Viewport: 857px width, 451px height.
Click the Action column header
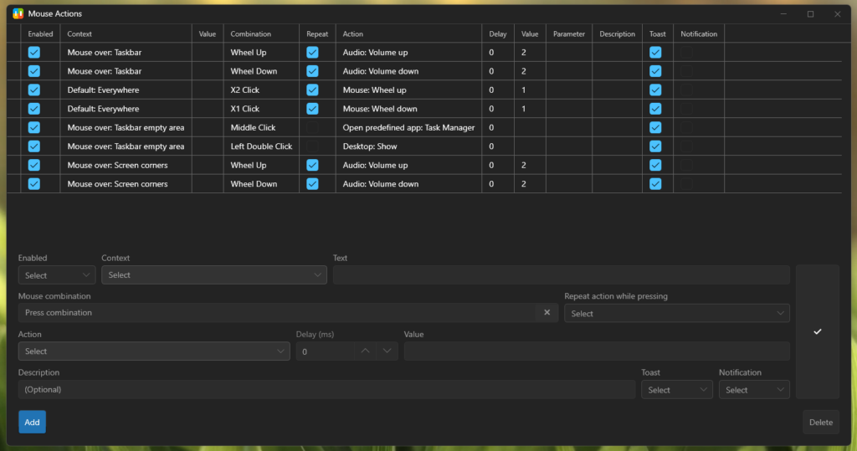click(353, 34)
